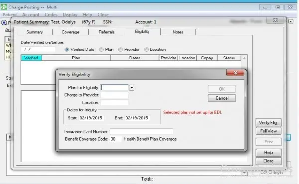Open the Help menu in menu bar

click(87, 15)
